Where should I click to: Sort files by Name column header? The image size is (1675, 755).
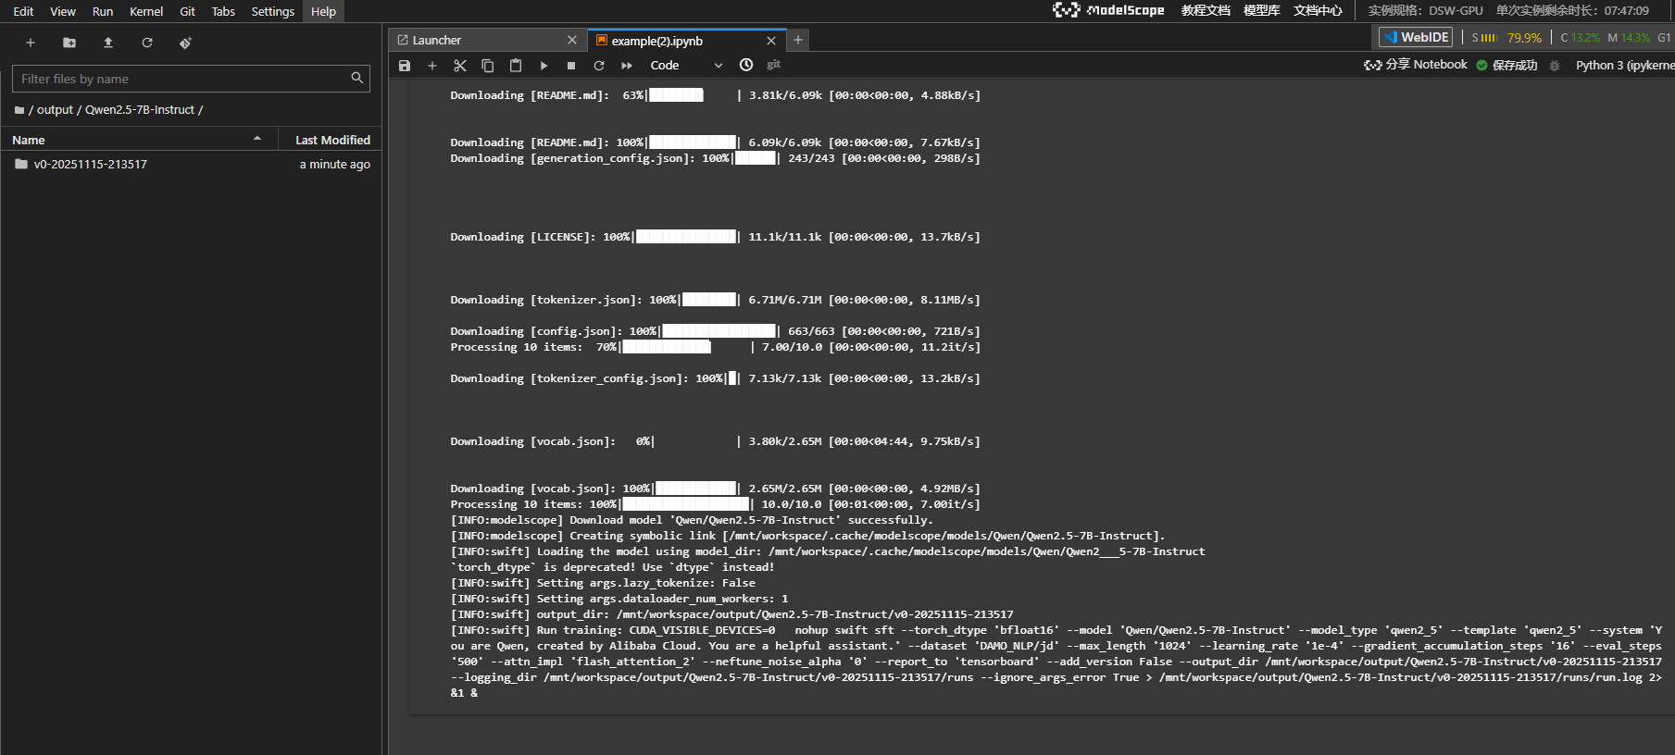tap(139, 140)
